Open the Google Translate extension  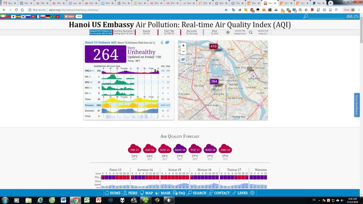tap(233, 10)
